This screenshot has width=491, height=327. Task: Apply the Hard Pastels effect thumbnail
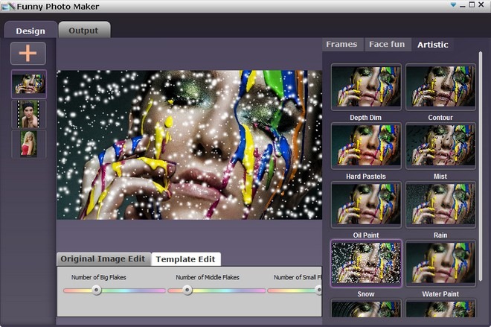point(366,145)
